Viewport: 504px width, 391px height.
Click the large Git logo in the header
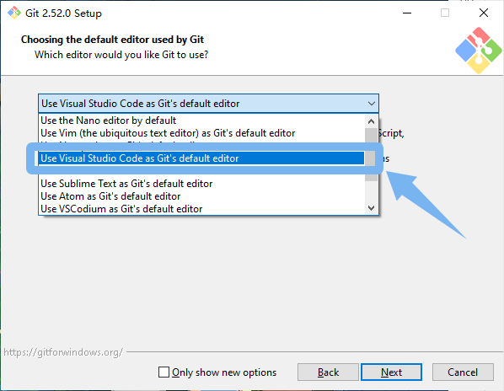pyautogui.click(x=478, y=51)
